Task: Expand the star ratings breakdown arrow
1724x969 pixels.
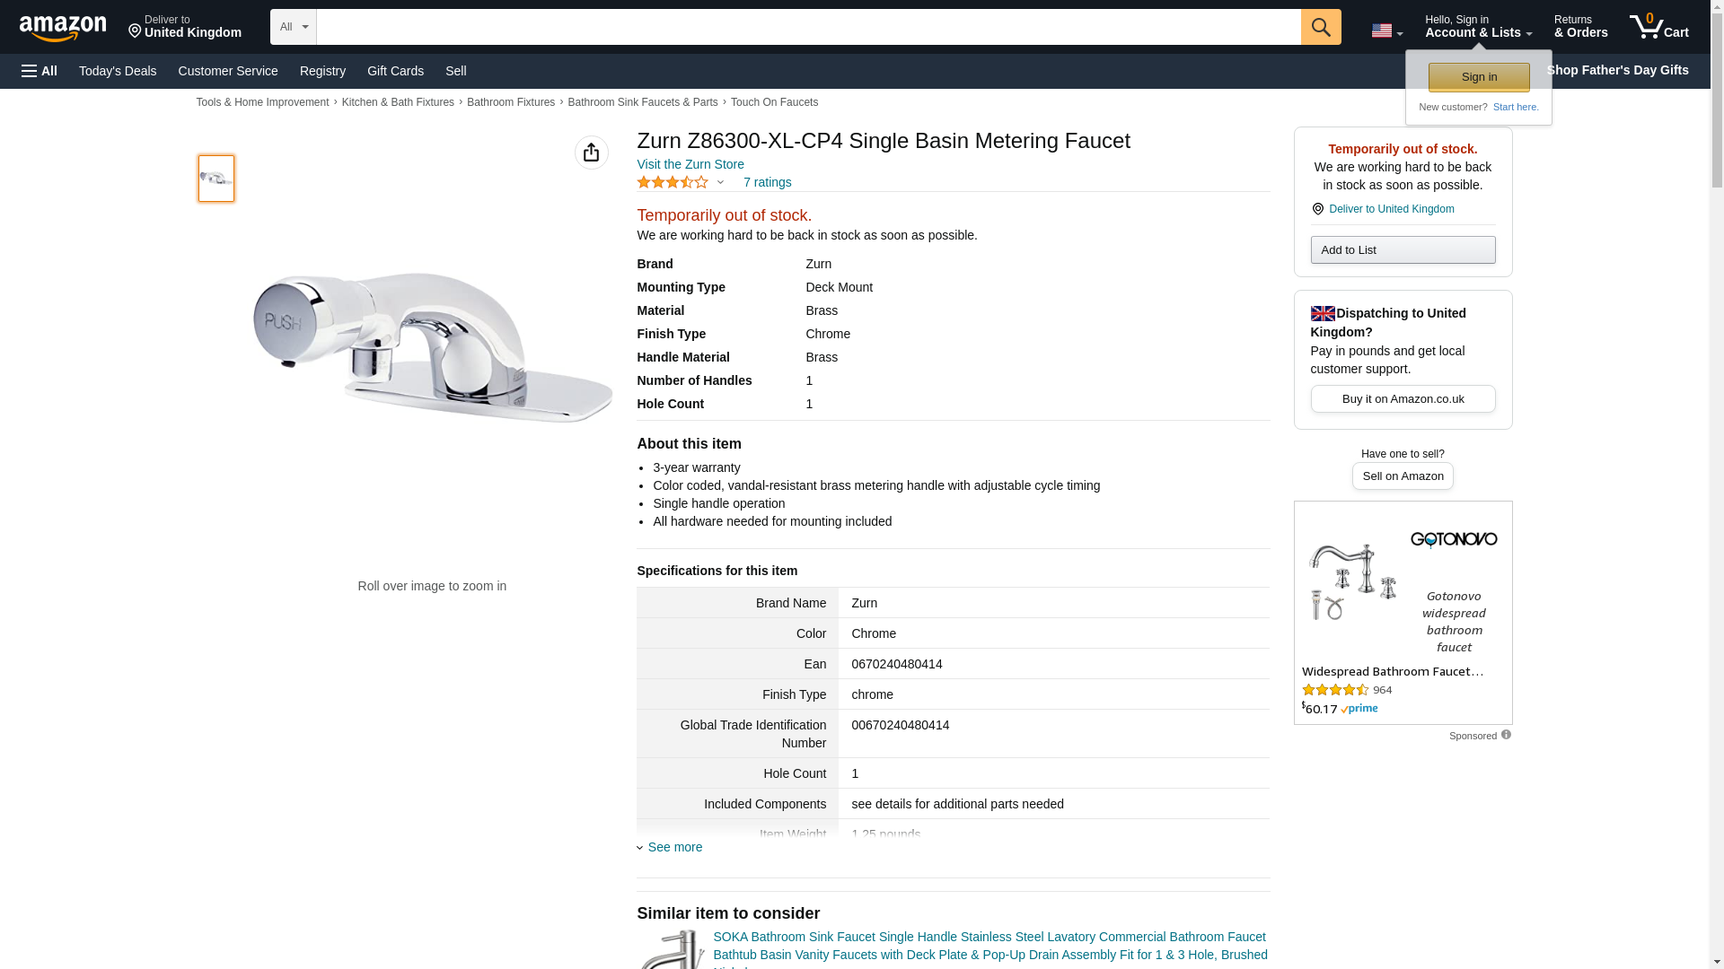Action: pyautogui.click(x=720, y=182)
